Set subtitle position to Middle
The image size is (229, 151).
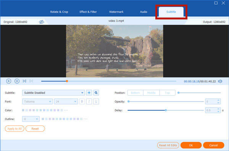[x=151, y=93]
